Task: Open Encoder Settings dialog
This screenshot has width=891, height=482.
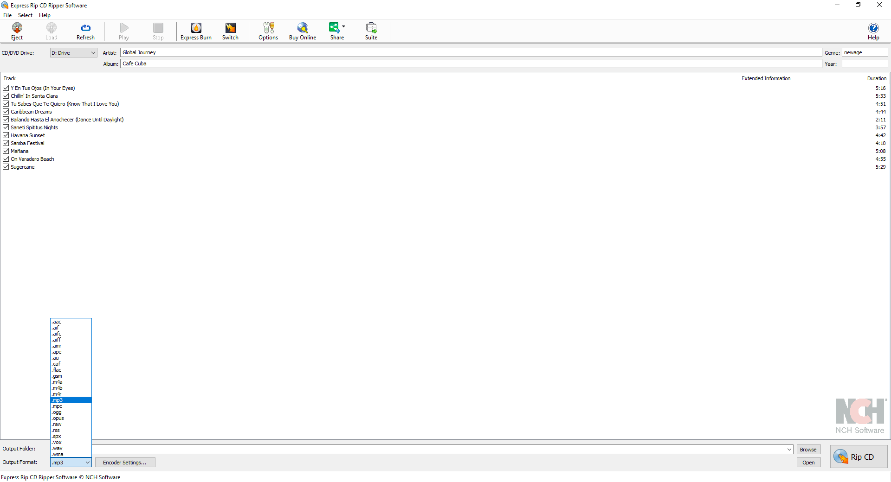Action: [125, 462]
